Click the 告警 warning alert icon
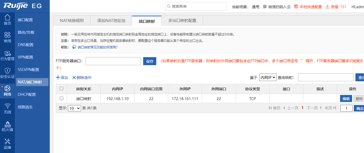 click(x=327, y=7)
